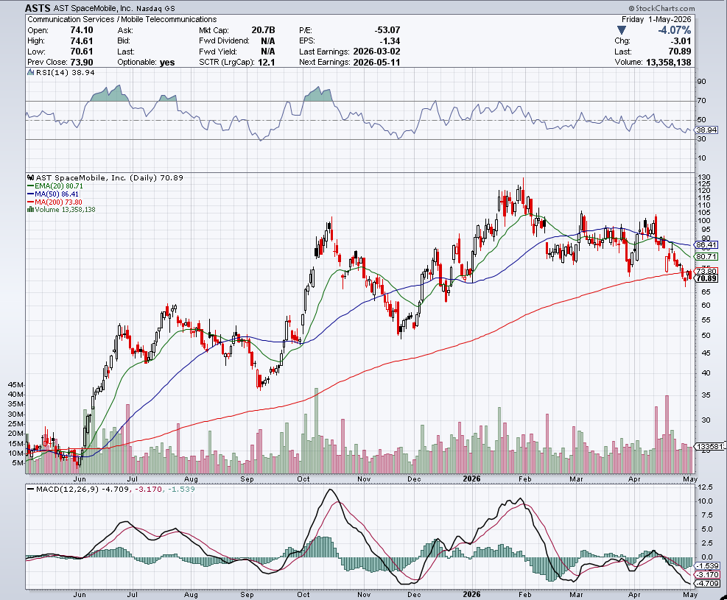Click the Low price 70.61
727x600 pixels.
pyautogui.click(x=82, y=52)
